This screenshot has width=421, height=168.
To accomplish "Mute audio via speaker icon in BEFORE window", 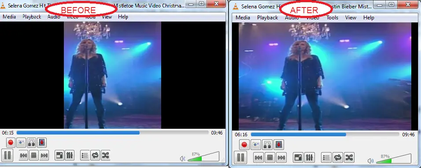I will click(183, 159).
